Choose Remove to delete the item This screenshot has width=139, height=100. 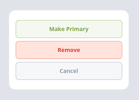coord(69,50)
